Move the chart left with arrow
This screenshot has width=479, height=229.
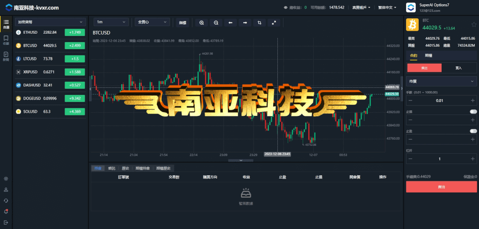[x=230, y=22]
